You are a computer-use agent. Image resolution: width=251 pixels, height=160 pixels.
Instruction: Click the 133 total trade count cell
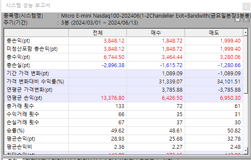tap(120, 106)
